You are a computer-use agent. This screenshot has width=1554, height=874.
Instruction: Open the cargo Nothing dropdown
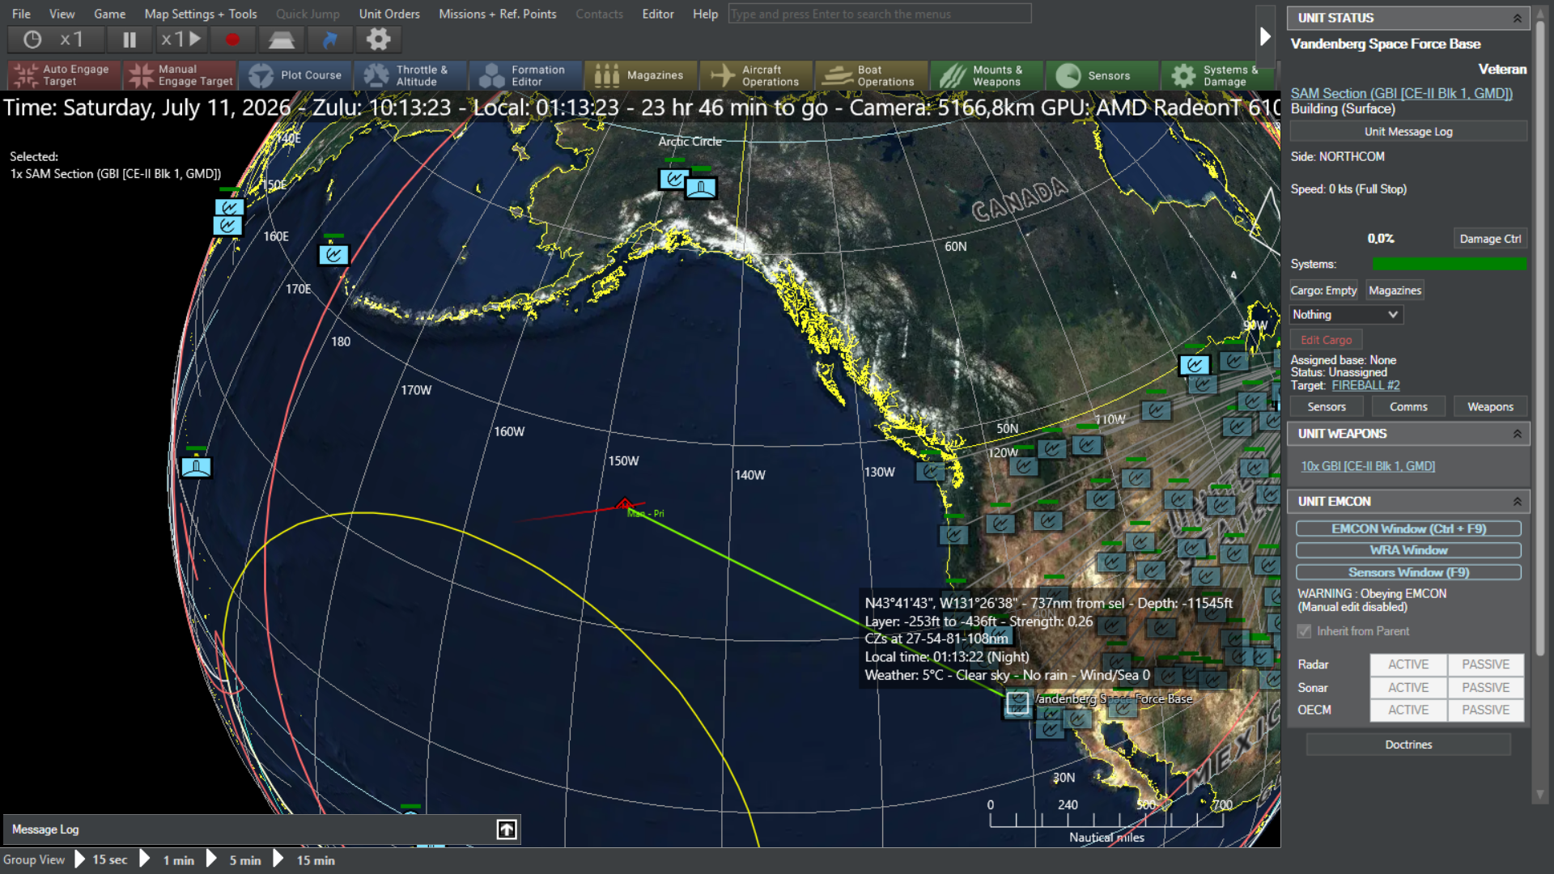click(x=1346, y=315)
